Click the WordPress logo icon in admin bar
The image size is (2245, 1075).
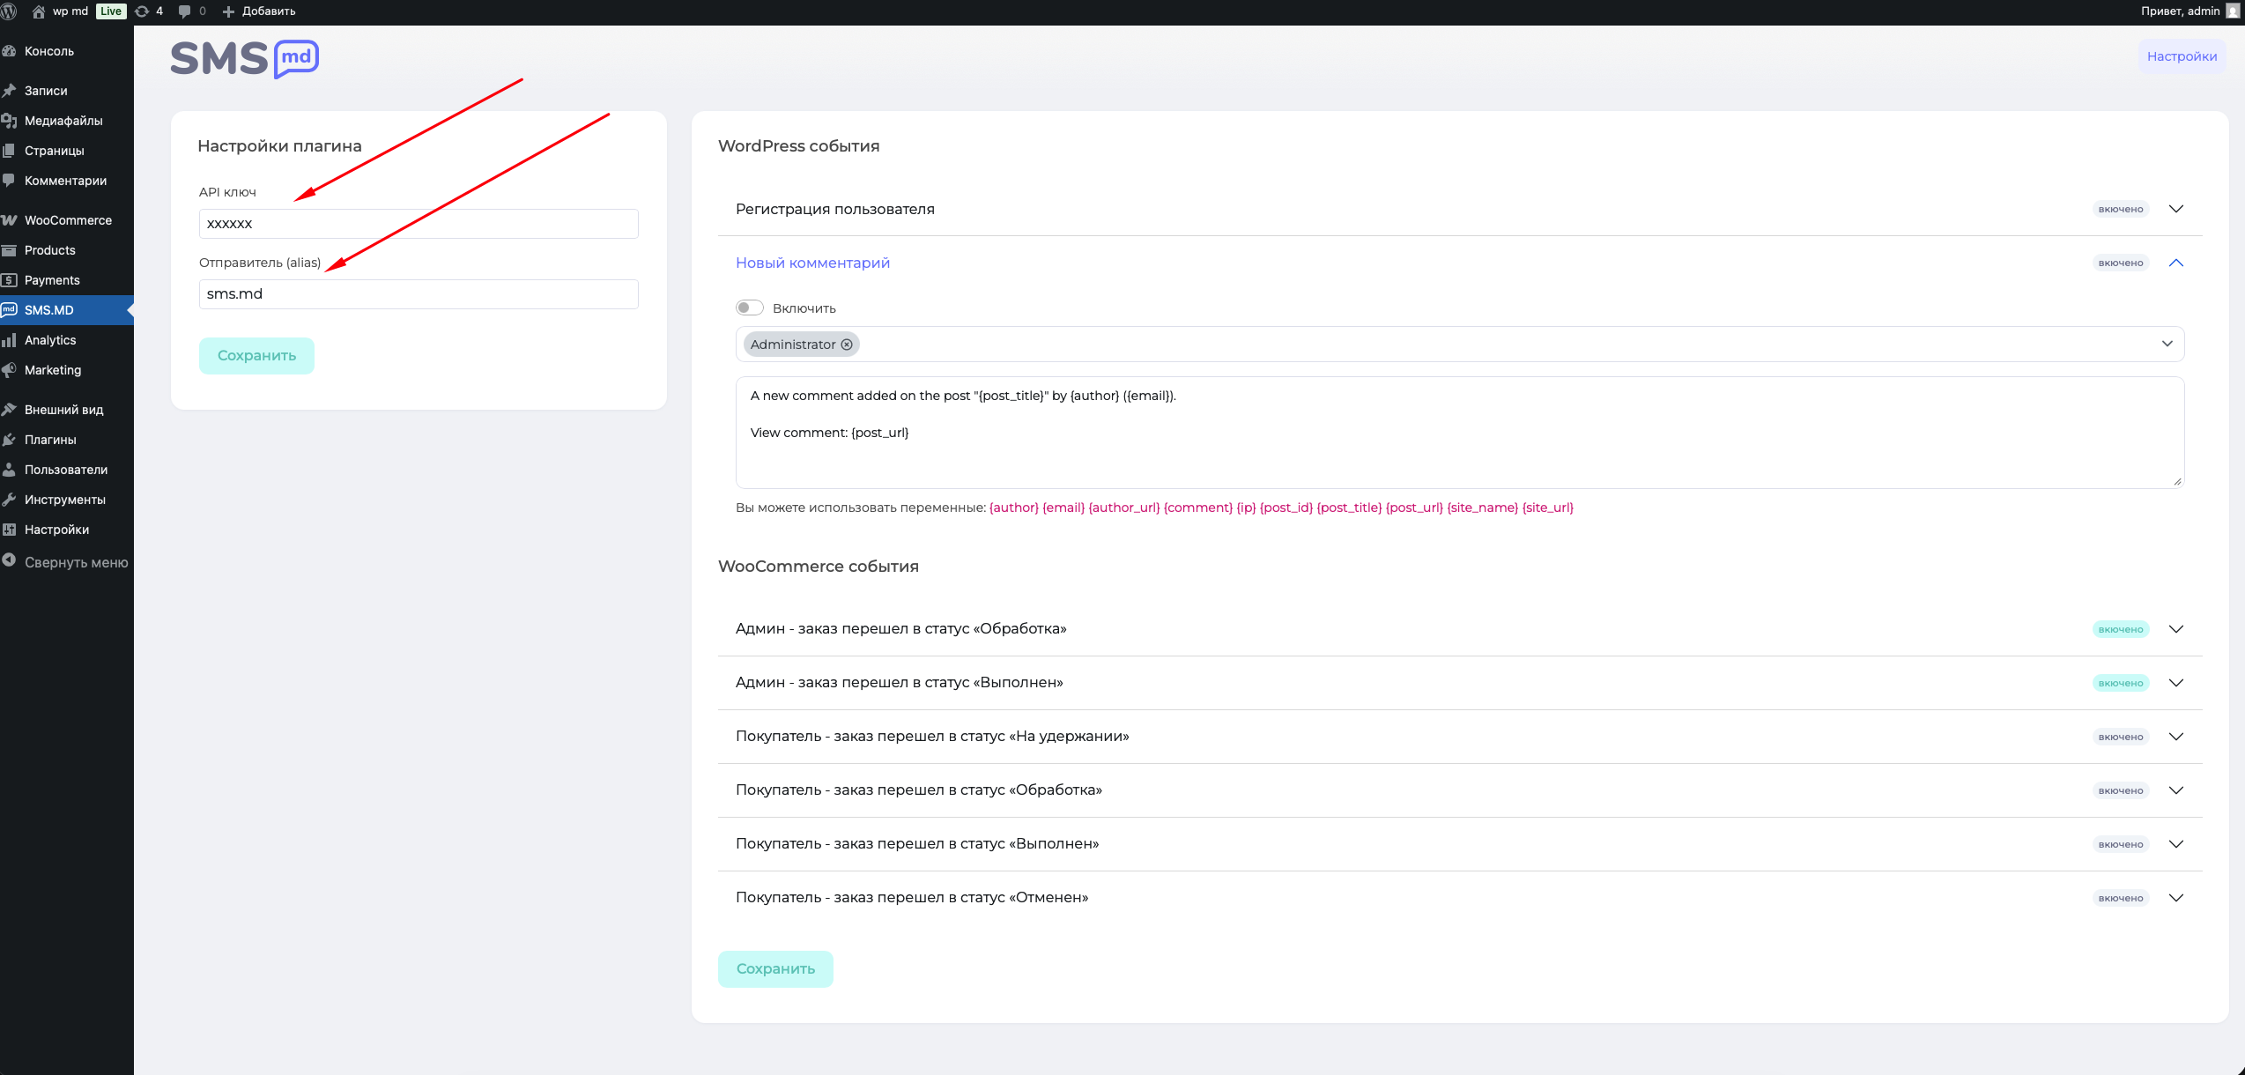[x=10, y=11]
